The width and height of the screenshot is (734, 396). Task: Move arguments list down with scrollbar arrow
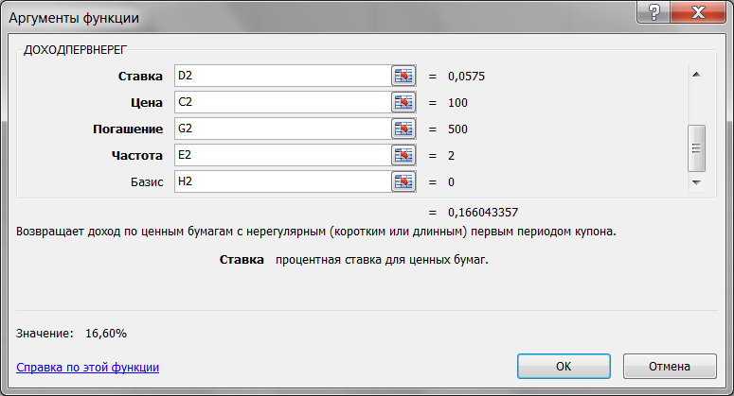pos(696,182)
